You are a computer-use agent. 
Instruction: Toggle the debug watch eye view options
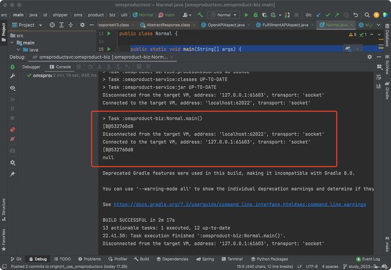point(13,88)
